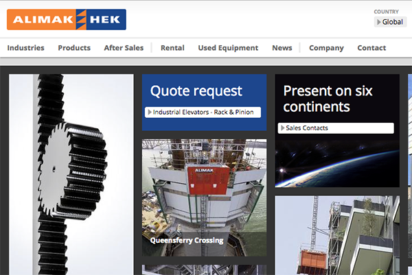Open the Global country selector
The image size is (412, 275).
[x=390, y=22]
